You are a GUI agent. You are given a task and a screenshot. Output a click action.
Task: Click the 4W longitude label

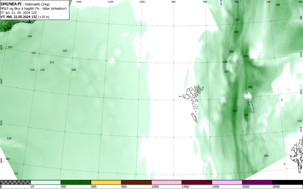(237, 2)
